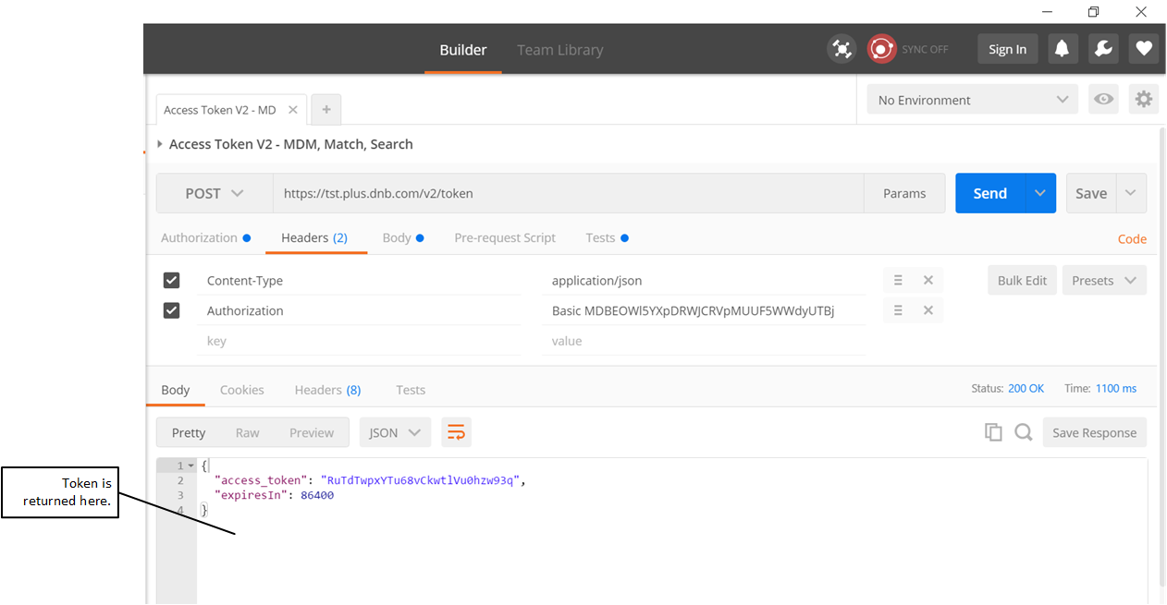
Task: Click the heart icon in header
Action: (x=1144, y=49)
